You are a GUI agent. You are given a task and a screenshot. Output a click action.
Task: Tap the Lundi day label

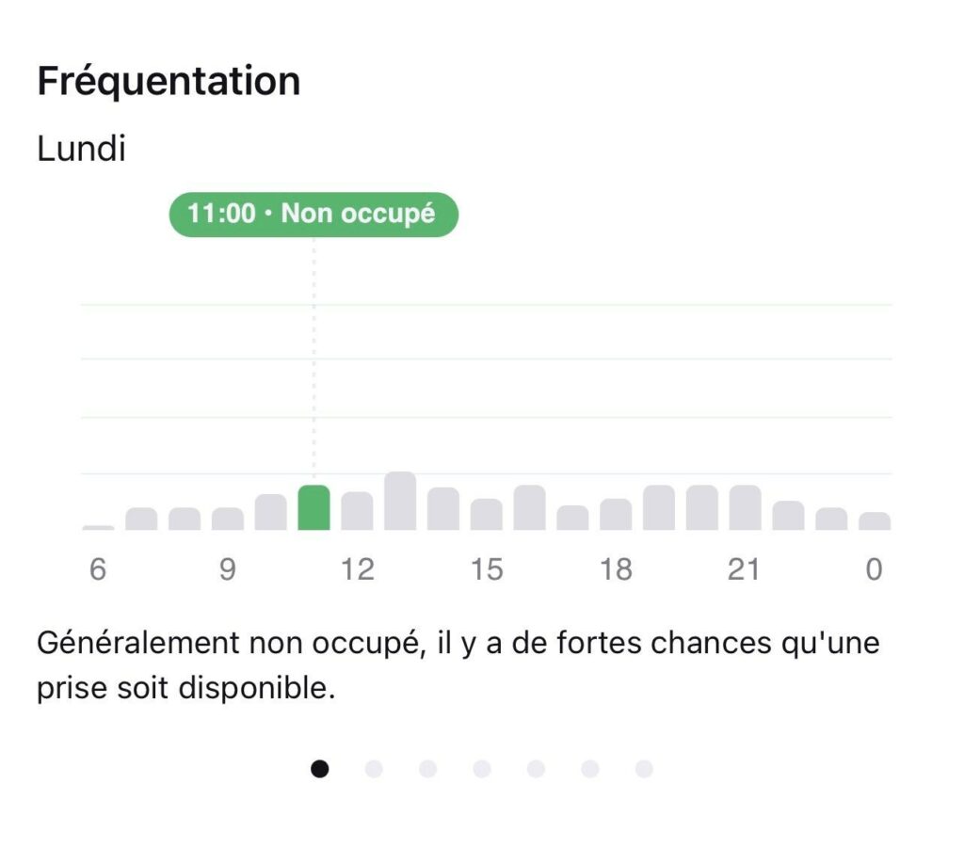point(81,149)
